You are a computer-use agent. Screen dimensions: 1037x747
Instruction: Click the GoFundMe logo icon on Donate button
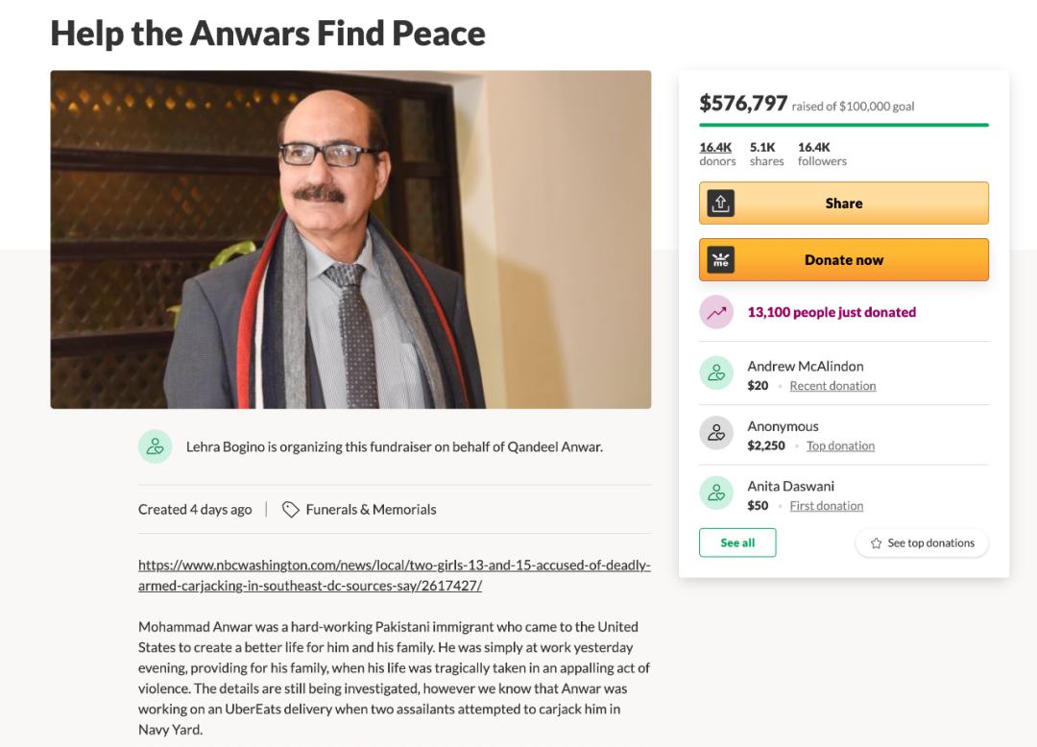click(x=721, y=260)
